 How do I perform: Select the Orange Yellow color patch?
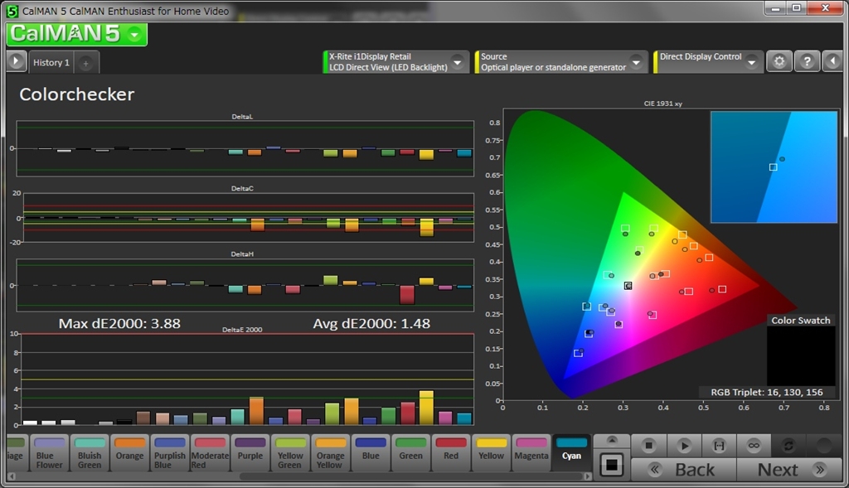coord(330,452)
